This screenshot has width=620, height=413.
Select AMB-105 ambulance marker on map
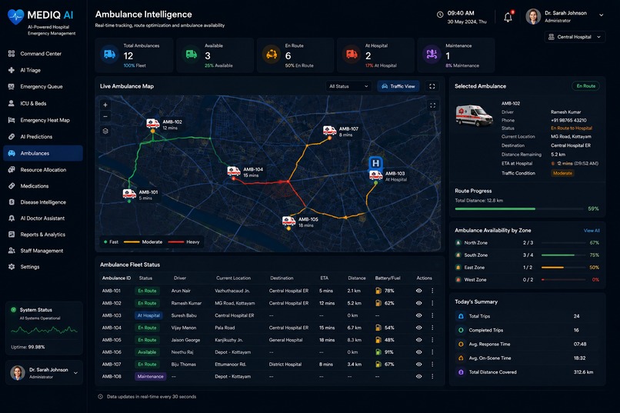click(x=288, y=221)
